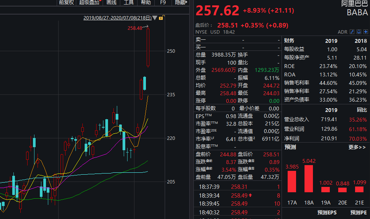Click the 市净率 value 6.41

coord(231,139)
